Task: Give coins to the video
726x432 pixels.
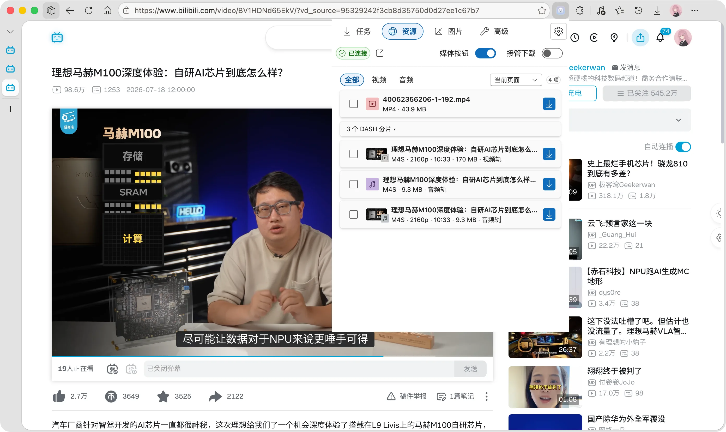Action: [111, 396]
